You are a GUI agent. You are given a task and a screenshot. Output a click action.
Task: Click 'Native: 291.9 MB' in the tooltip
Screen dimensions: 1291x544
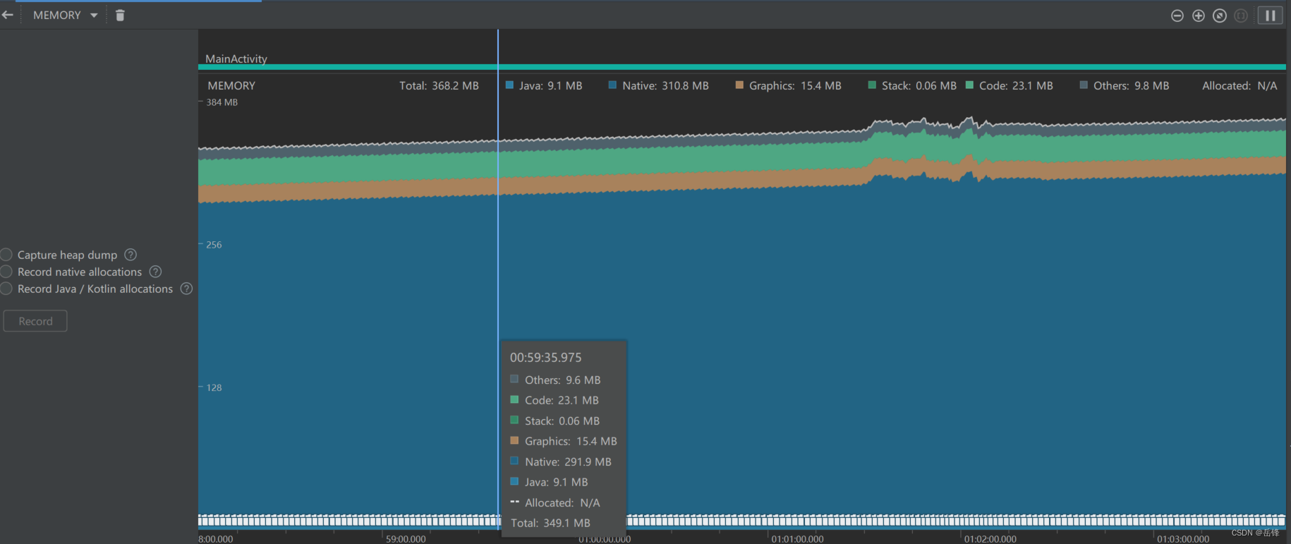coord(568,461)
